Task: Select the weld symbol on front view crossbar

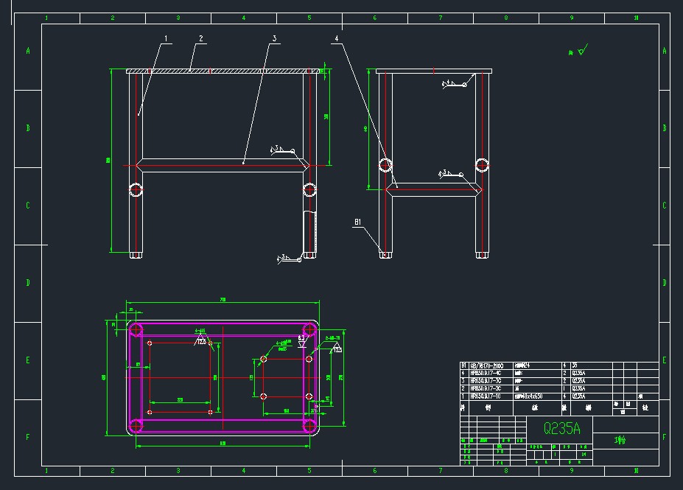Action: 282,152
